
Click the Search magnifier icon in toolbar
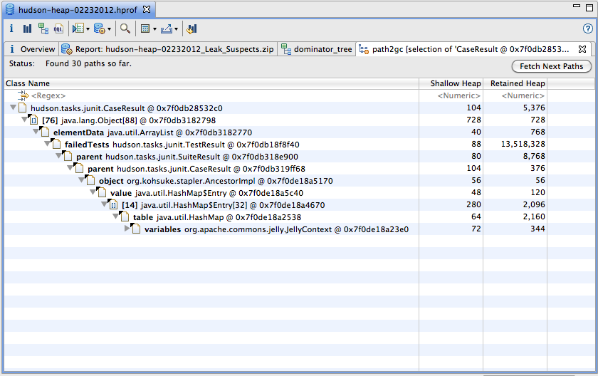point(125,29)
